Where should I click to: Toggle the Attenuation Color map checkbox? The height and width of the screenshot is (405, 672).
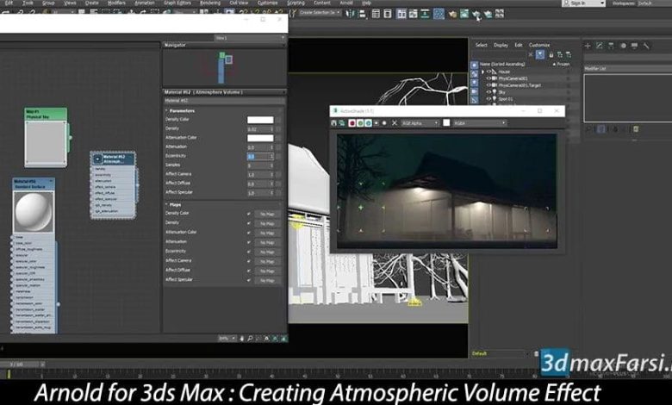[249, 233]
